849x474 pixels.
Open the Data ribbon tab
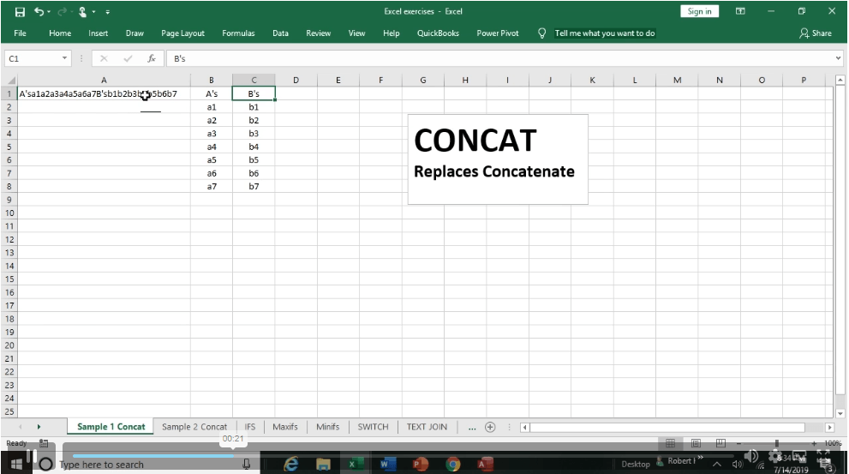click(280, 33)
